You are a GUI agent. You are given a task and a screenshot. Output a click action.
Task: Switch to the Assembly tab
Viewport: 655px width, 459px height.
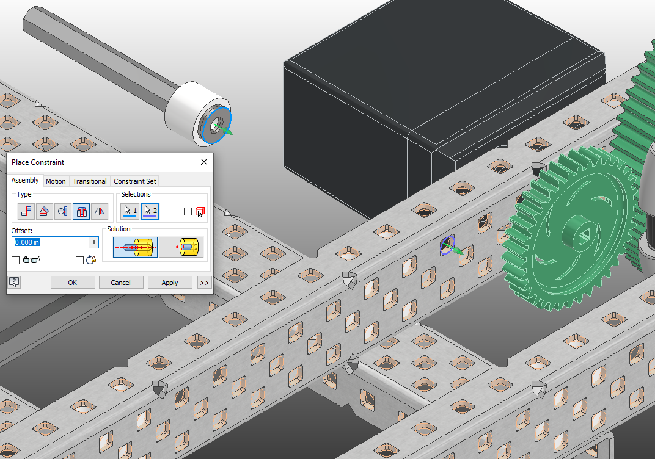[25, 180]
